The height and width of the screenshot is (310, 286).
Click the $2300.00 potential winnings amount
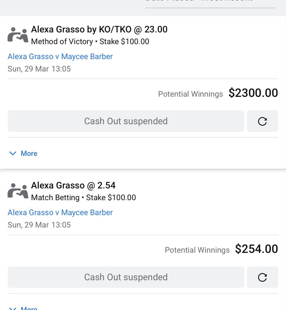(253, 93)
